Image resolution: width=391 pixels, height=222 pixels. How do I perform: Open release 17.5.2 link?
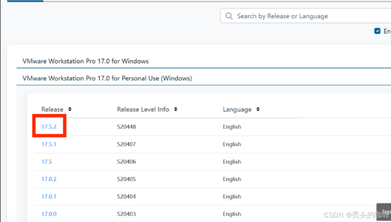coord(49,127)
